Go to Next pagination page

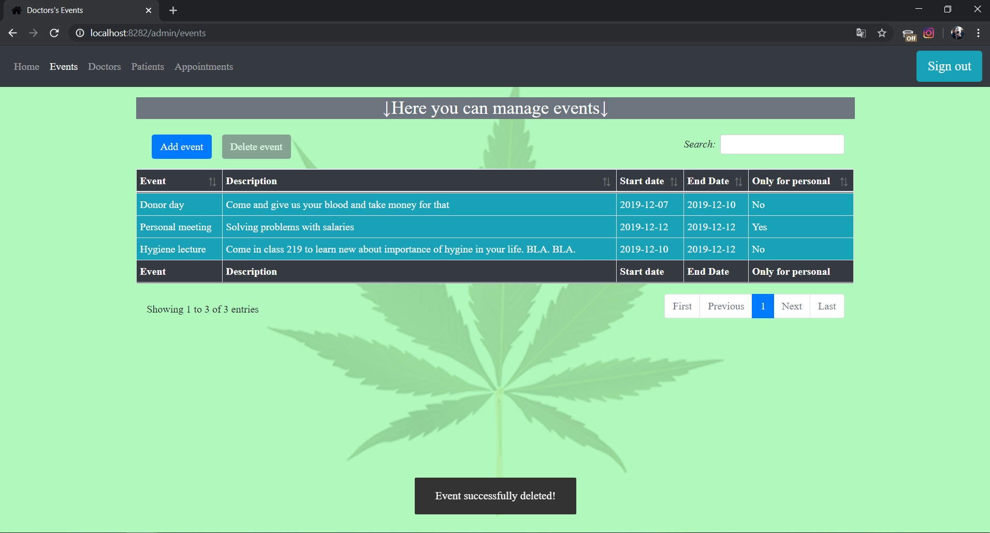(791, 306)
